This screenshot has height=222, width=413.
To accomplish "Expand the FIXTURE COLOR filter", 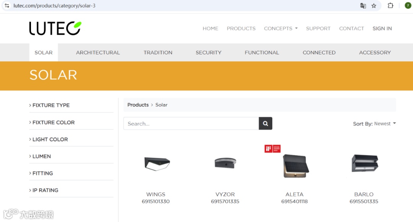I will click(x=52, y=122).
